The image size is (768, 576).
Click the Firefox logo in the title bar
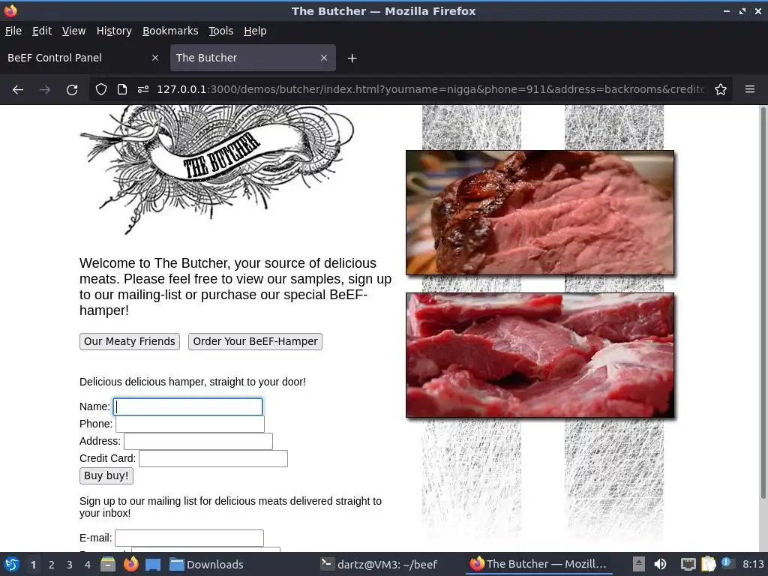click(x=10, y=10)
